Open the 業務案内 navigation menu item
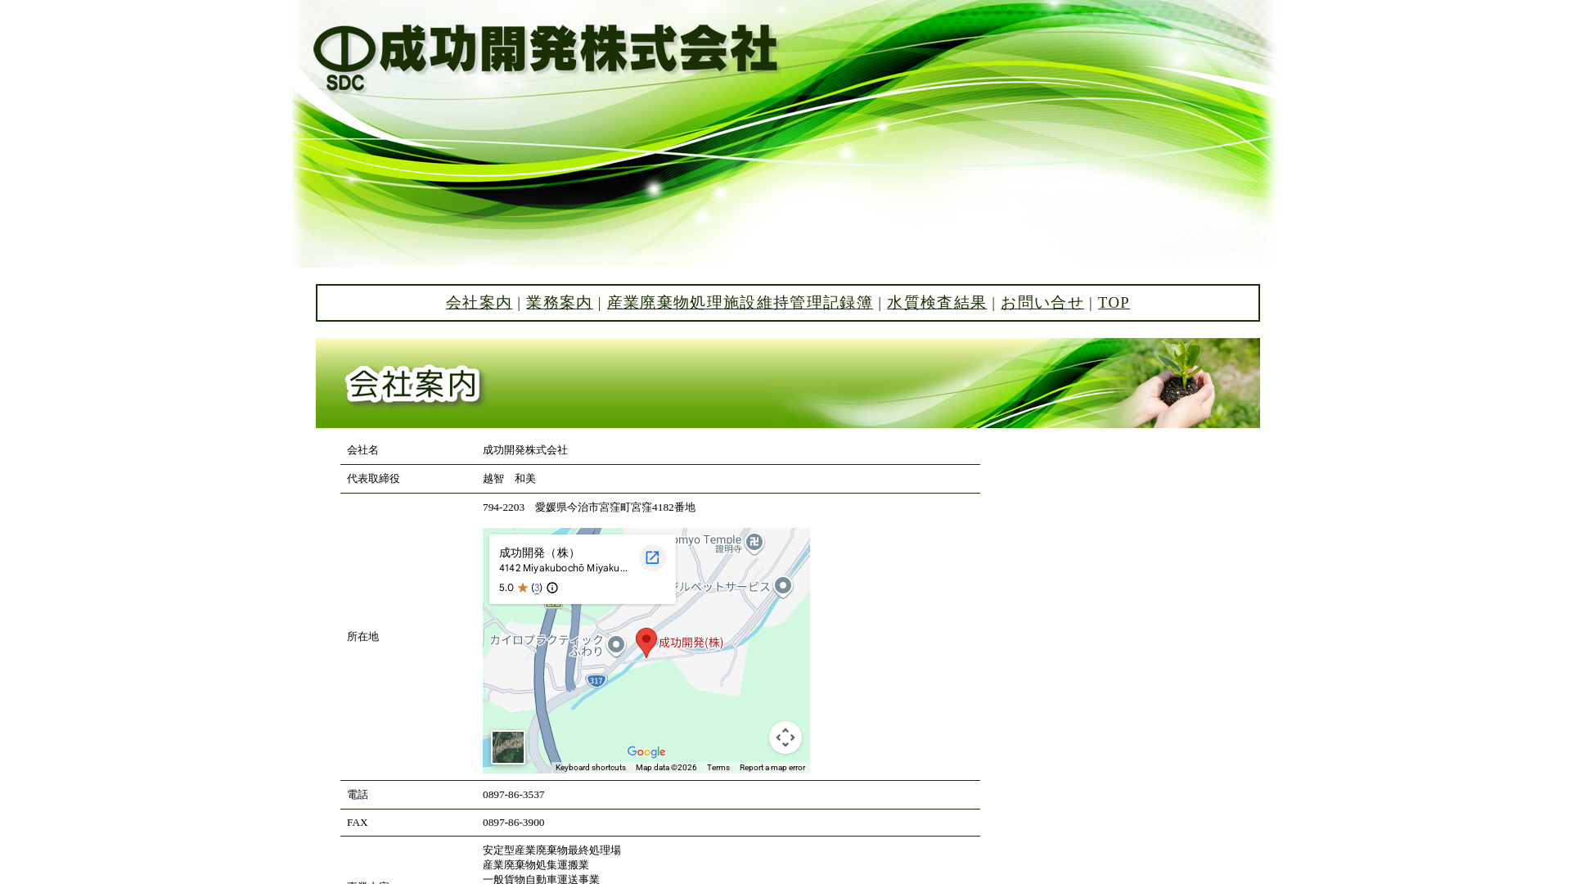 (x=559, y=303)
